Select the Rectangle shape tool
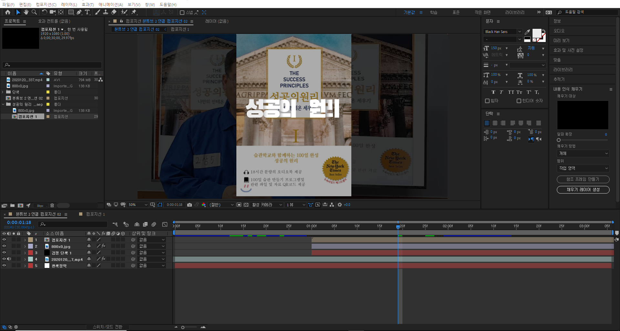Screen dimensions: 620x331 pos(71,12)
